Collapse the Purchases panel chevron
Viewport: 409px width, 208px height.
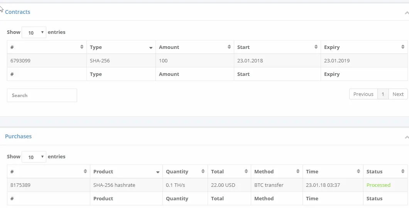coord(407,137)
